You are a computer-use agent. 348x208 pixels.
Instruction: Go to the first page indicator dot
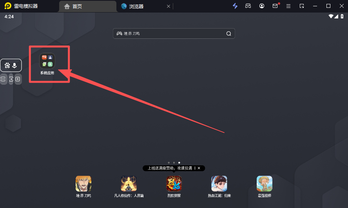coord(169,163)
